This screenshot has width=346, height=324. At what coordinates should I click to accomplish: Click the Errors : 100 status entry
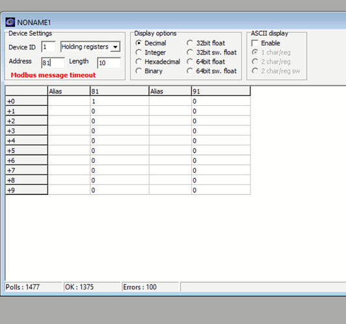pyautogui.click(x=150, y=287)
